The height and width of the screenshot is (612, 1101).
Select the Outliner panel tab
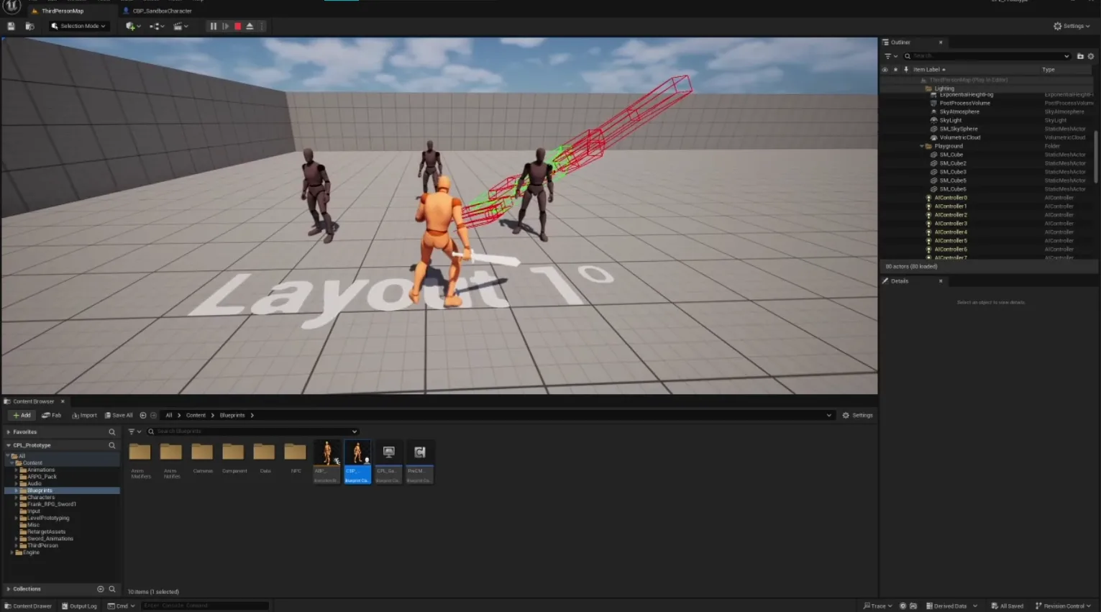[900, 42]
